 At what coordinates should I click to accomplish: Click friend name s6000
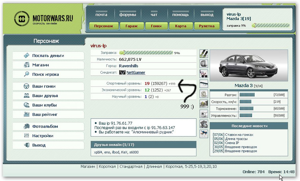(134, 152)
